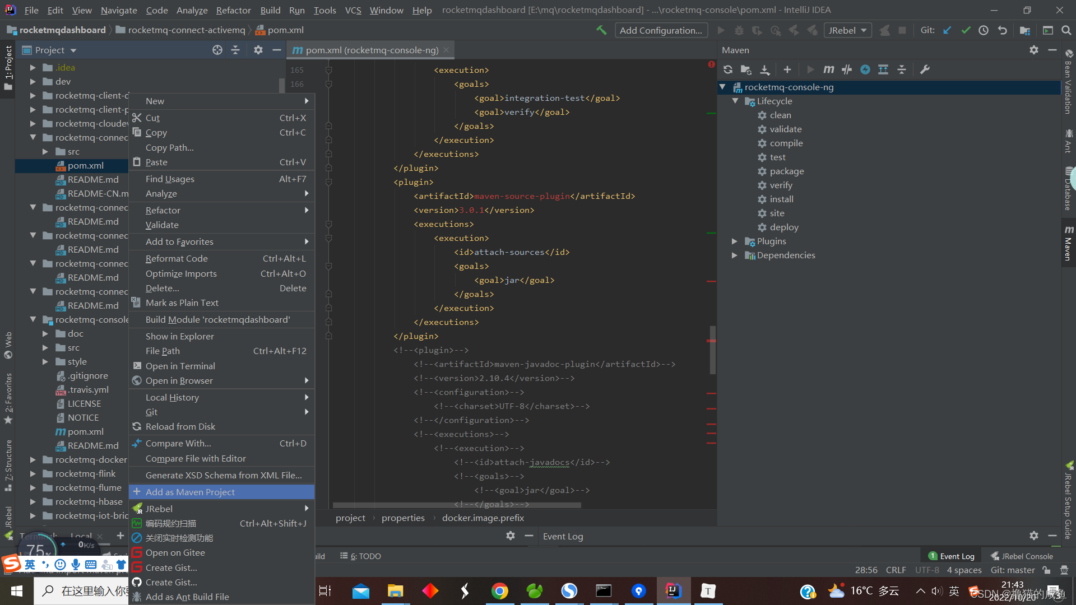Image resolution: width=1076 pixels, height=605 pixels.
Task: Collapse all in the Maven tool window
Action: point(902,69)
